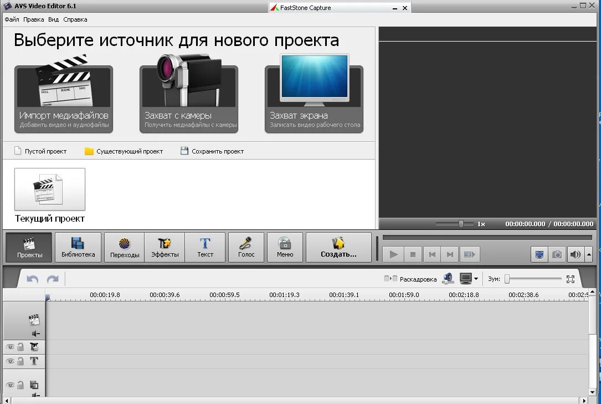
Task: Lock the text track
Action: [x=20, y=361]
